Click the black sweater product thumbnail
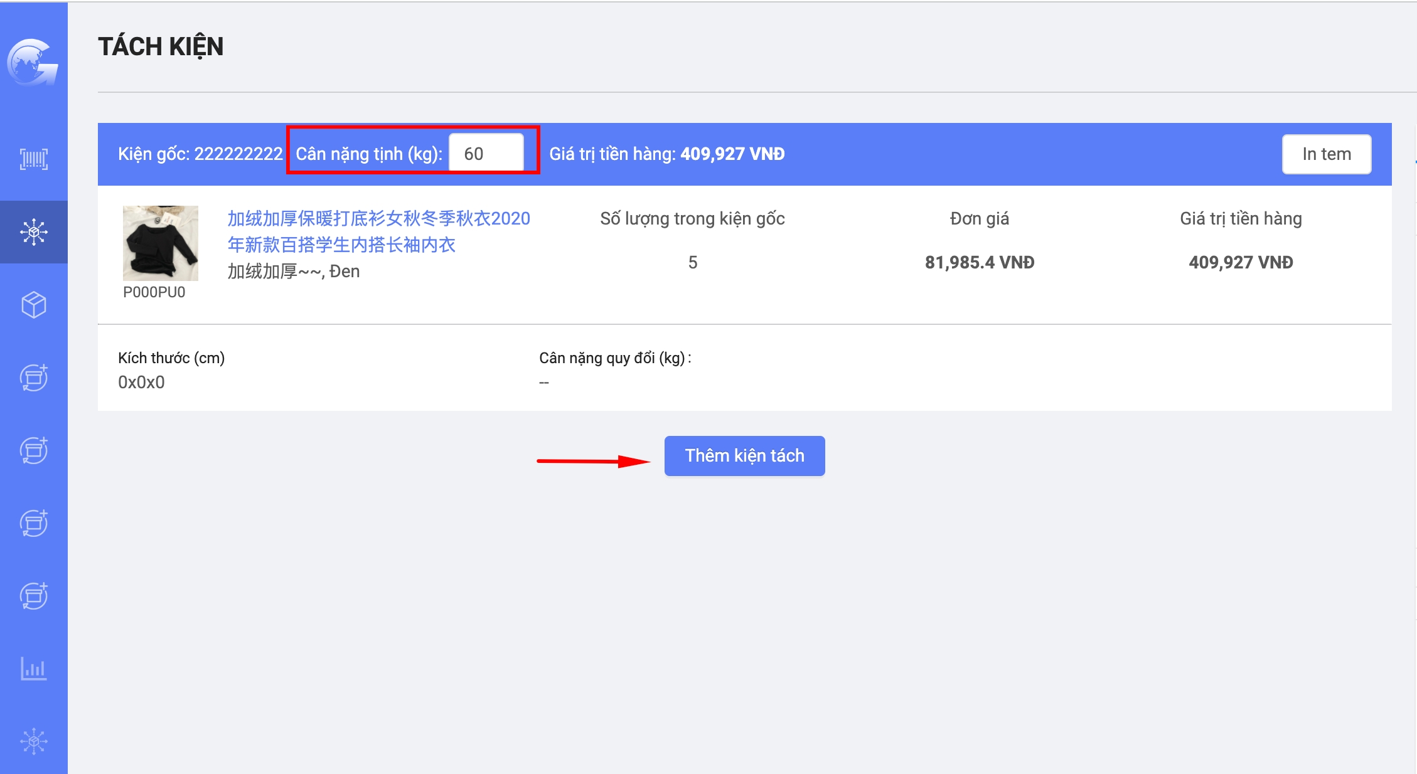 click(161, 243)
